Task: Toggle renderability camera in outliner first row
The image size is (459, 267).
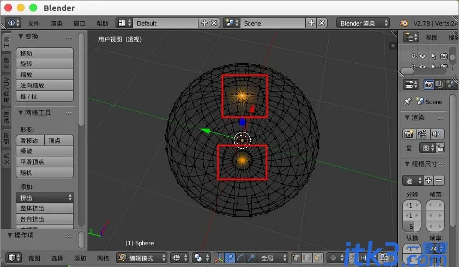Action: click(444, 56)
